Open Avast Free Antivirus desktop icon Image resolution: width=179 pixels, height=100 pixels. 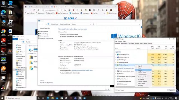pos(3,70)
